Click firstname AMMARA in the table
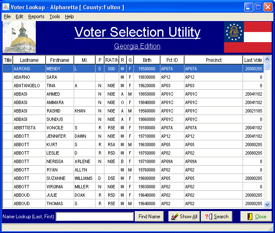This screenshot has width=275, height=233. pos(60,102)
